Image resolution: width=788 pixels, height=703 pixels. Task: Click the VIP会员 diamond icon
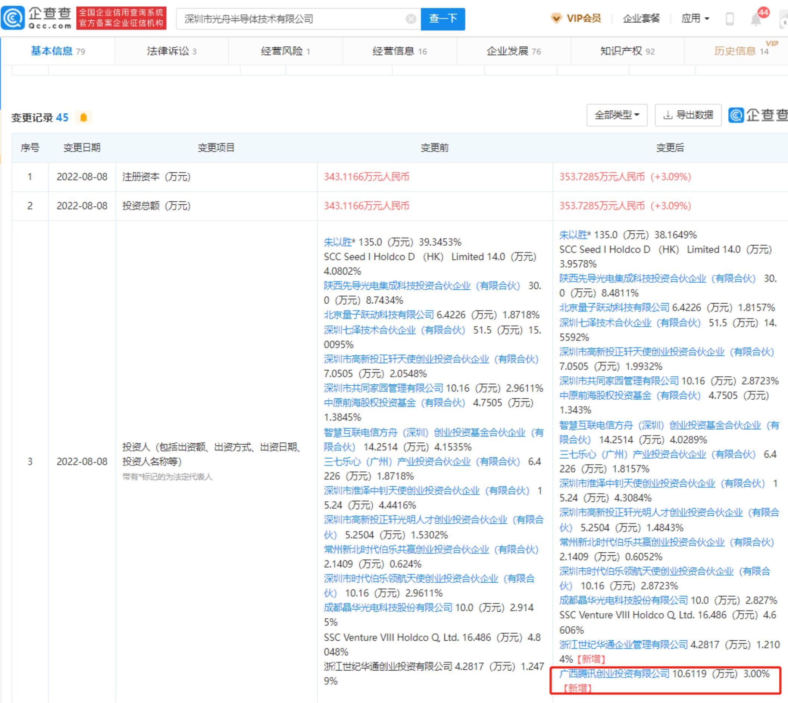[x=556, y=18]
